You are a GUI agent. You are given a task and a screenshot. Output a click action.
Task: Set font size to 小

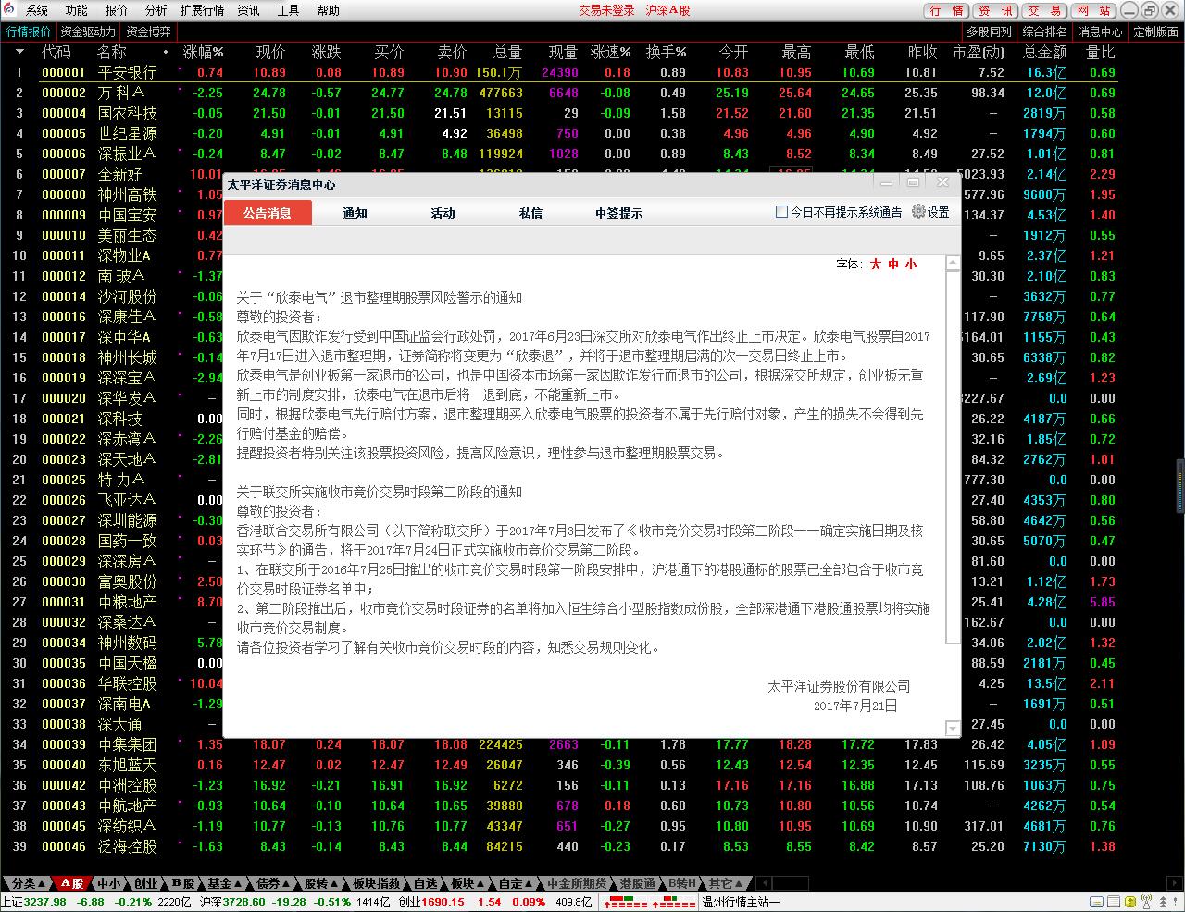tap(911, 264)
